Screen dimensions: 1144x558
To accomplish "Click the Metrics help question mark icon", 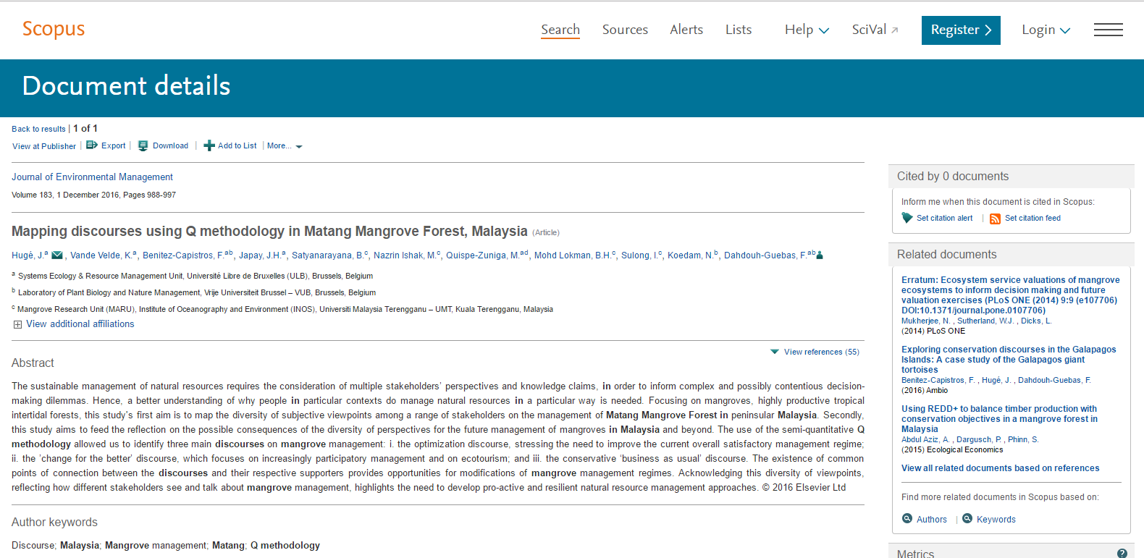I will click(1122, 554).
